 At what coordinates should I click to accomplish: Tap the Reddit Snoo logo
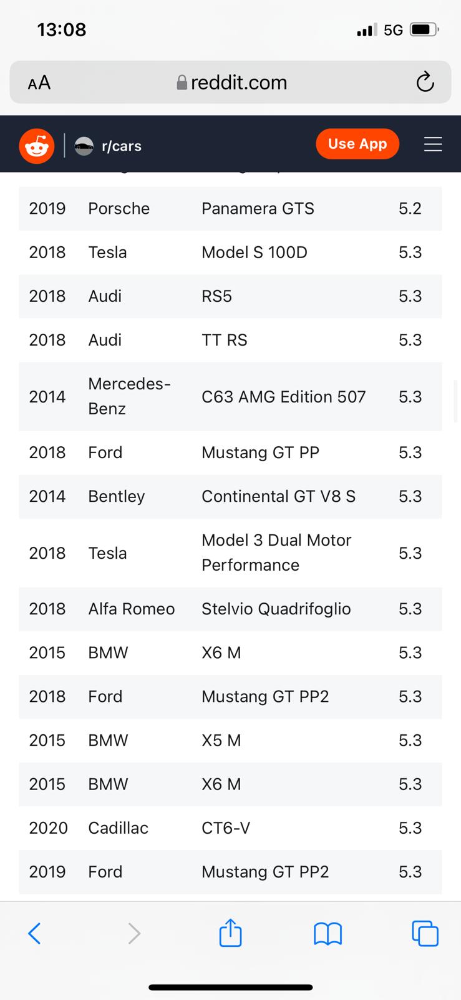(37, 146)
